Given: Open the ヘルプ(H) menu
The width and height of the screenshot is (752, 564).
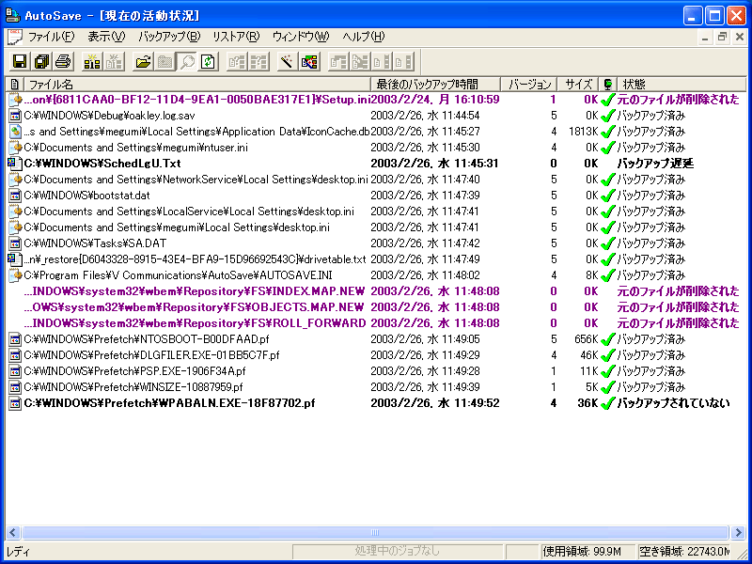Looking at the screenshot, I should pyautogui.click(x=364, y=37).
